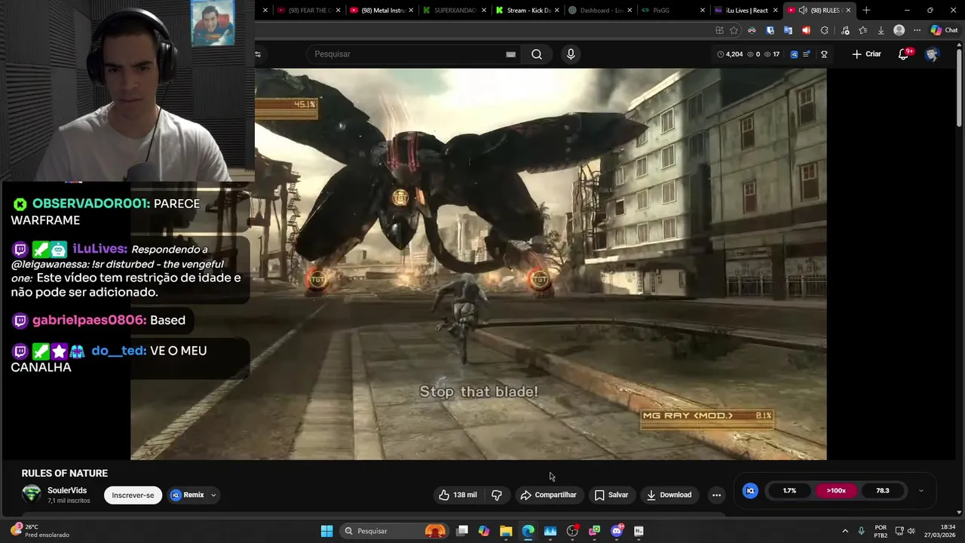Image resolution: width=965 pixels, height=543 pixels.
Task: Open the Copilot Chat button
Action: [x=944, y=30]
